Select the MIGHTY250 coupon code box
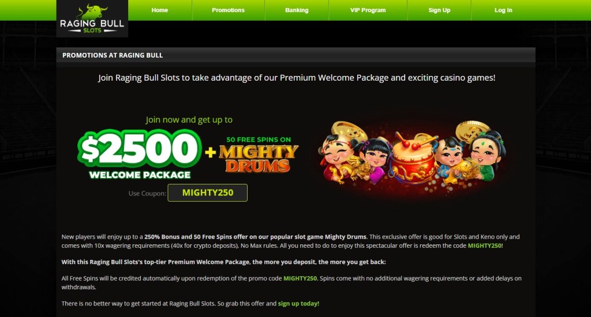The height and width of the screenshot is (317, 591). [208, 193]
